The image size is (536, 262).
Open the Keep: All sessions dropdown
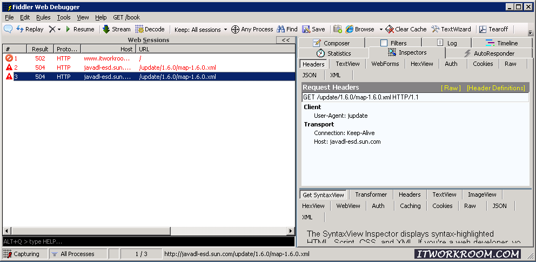(x=200, y=29)
